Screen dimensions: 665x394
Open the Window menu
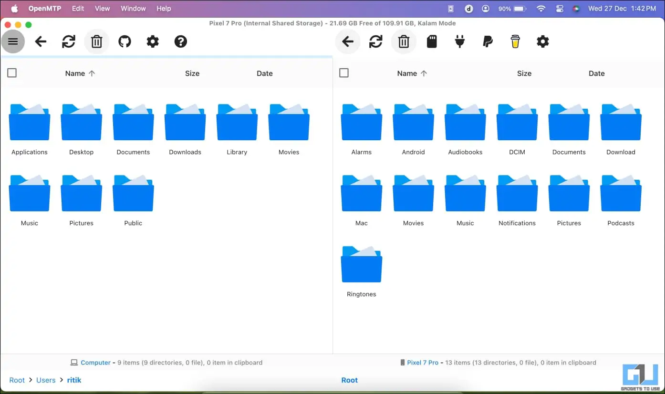[x=133, y=9]
